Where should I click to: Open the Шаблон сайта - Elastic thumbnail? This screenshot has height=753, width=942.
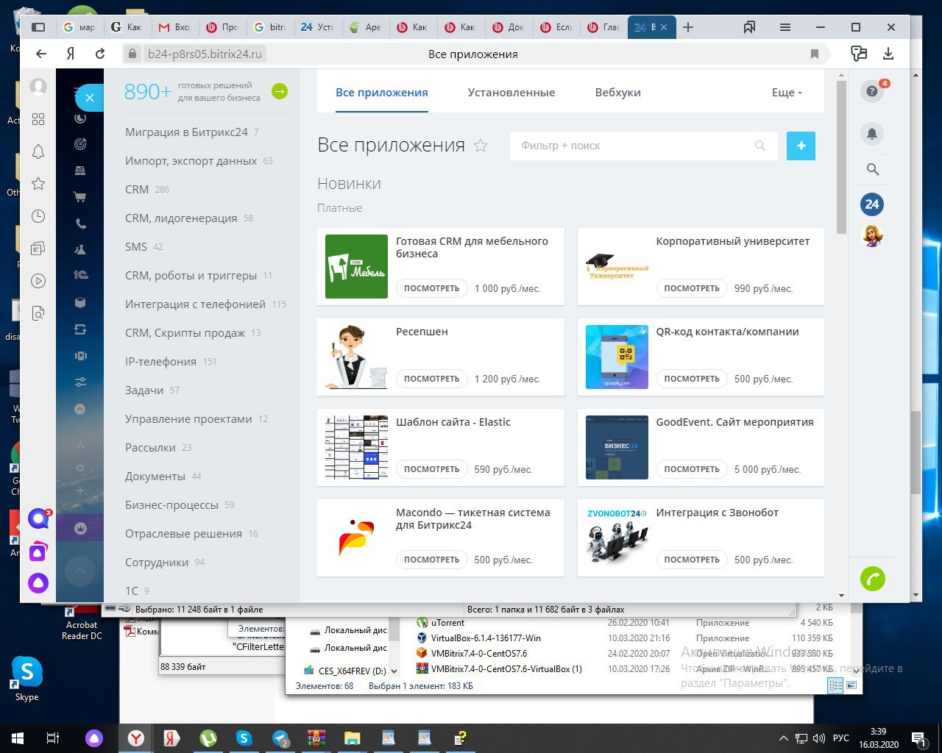pyautogui.click(x=356, y=447)
